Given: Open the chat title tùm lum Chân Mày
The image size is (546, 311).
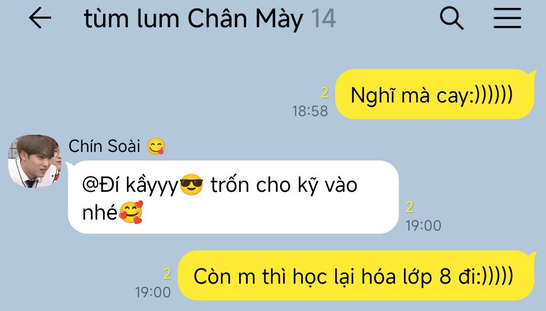Looking at the screenshot, I should 193,19.
